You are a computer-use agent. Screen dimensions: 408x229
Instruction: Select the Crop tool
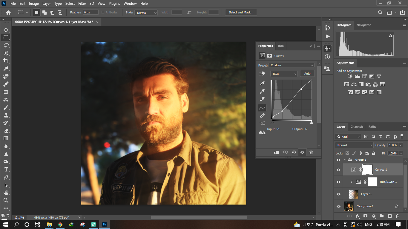(6, 61)
